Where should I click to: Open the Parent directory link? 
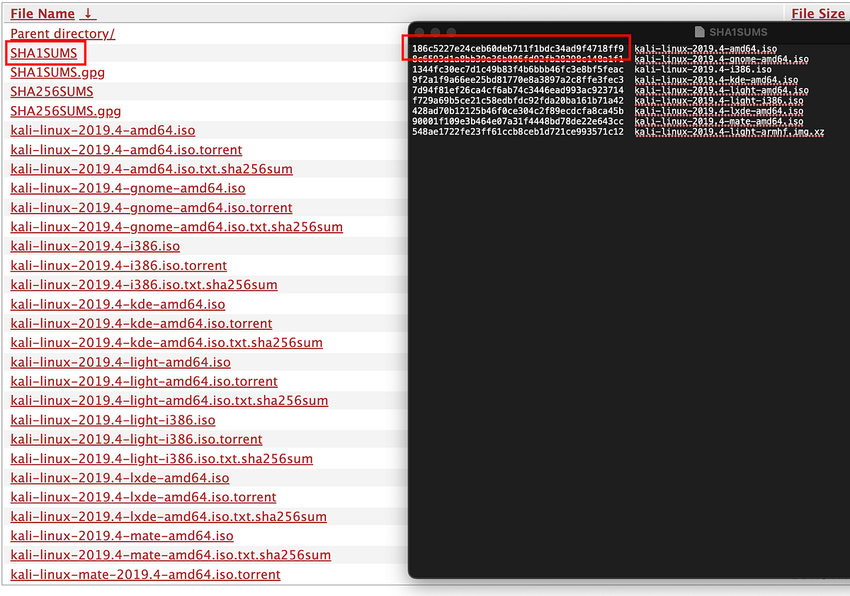62,33
